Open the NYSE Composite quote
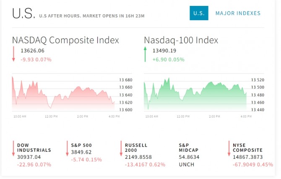The height and width of the screenshot is (179, 281). (247, 147)
